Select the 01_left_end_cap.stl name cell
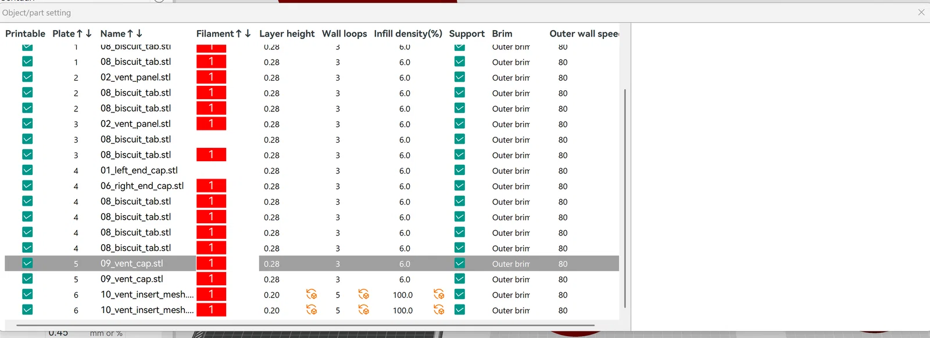Image resolution: width=930 pixels, height=338 pixels. coord(139,170)
